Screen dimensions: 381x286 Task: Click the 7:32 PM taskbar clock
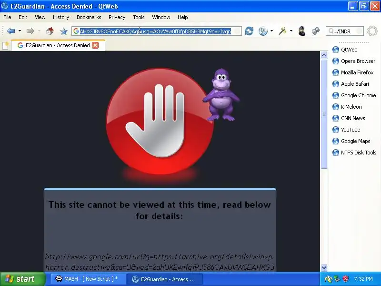(x=363, y=279)
